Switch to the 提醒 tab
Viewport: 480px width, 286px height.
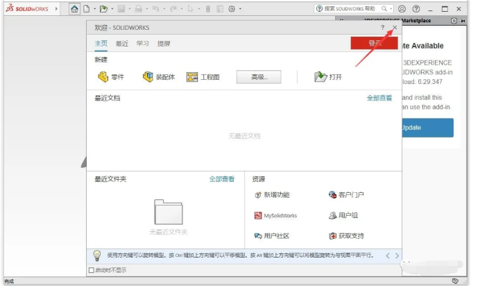pos(164,44)
